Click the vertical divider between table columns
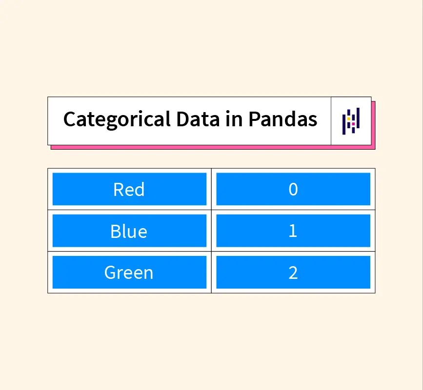Screen dimensions: 423x390 pos(211,231)
